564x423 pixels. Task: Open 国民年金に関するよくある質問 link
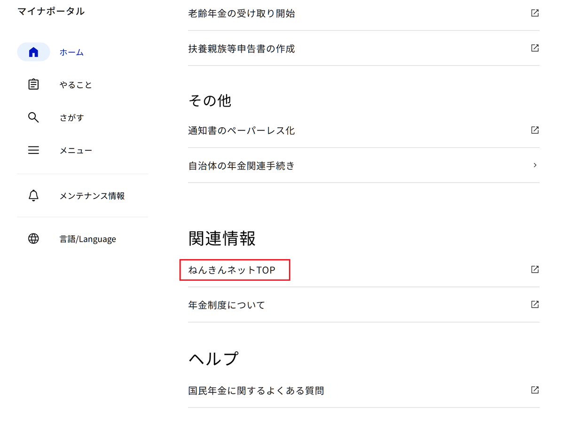[256, 391]
